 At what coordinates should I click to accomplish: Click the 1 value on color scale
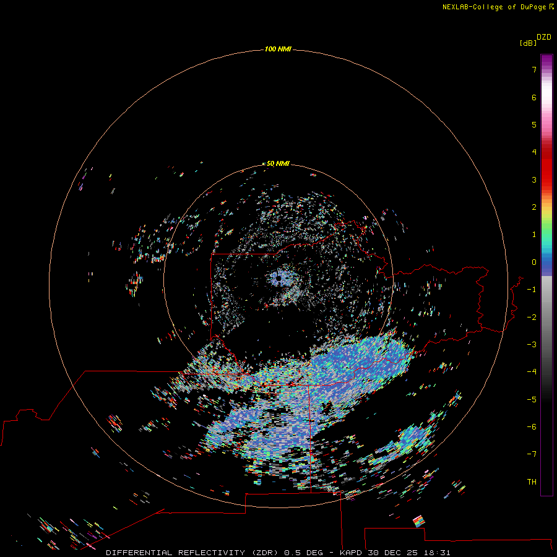pyautogui.click(x=534, y=235)
